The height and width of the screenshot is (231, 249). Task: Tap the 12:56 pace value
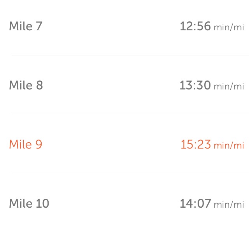[x=195, y=26]
